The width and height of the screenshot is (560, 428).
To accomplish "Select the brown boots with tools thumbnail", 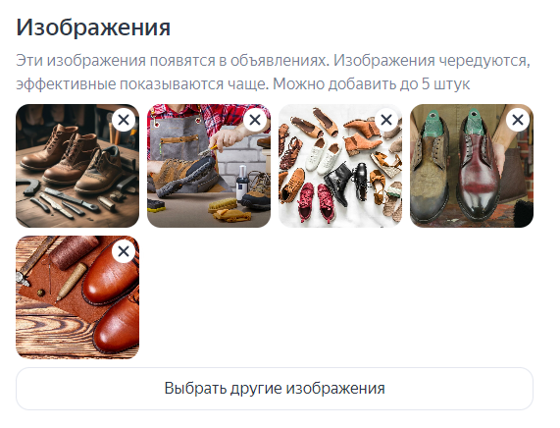I will tap(77, 166).
